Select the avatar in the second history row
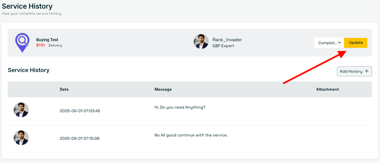The image size is (380, 163). (21, 138)
